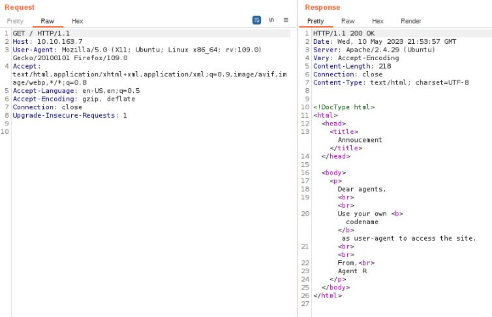Click the bold 'codename' text
This screenshot has width=492, height=317.
362,222
